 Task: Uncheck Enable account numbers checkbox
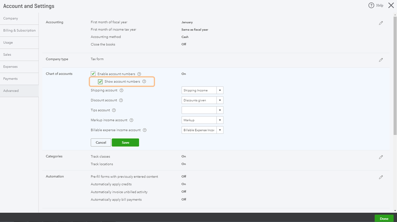click(93, 74)
